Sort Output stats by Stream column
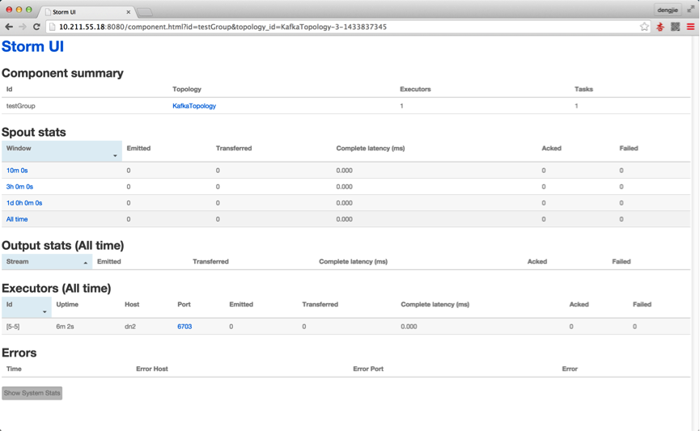This screenshot has width=700, height=431. click(x=46, y=262)
